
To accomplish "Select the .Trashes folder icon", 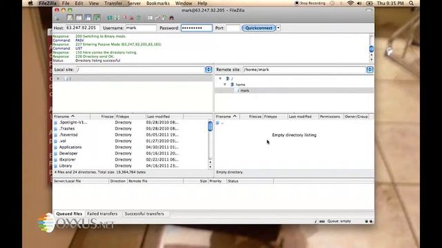I will click(55, 129).
